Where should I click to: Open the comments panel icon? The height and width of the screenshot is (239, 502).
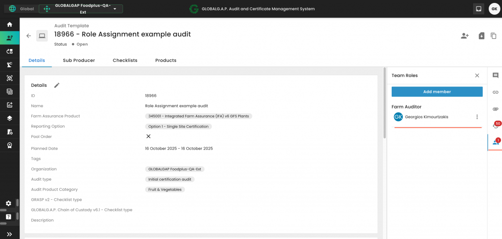[495, 76]
